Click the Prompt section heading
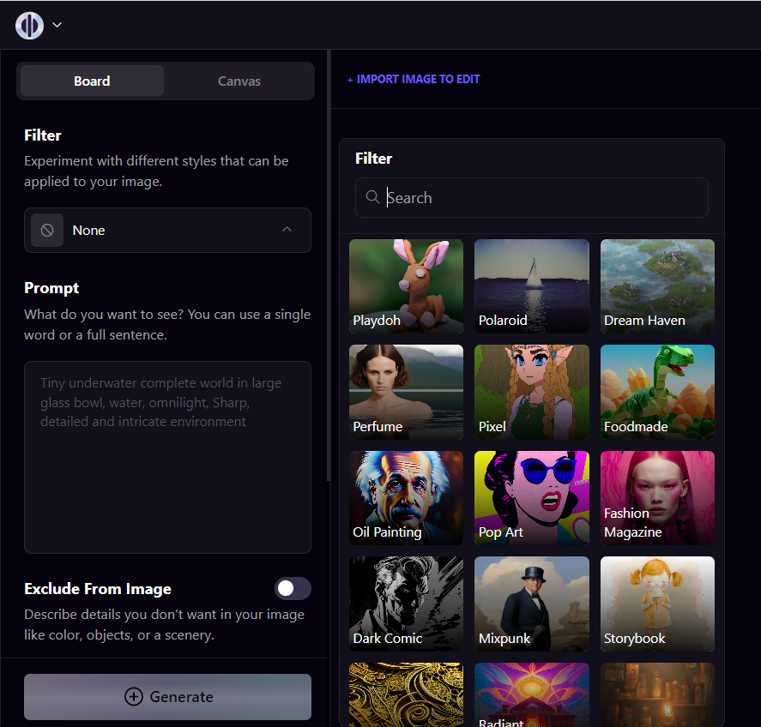 point(51,288)
